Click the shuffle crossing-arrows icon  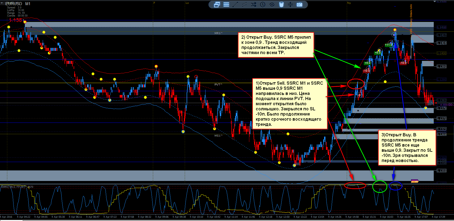click(254, 5)
